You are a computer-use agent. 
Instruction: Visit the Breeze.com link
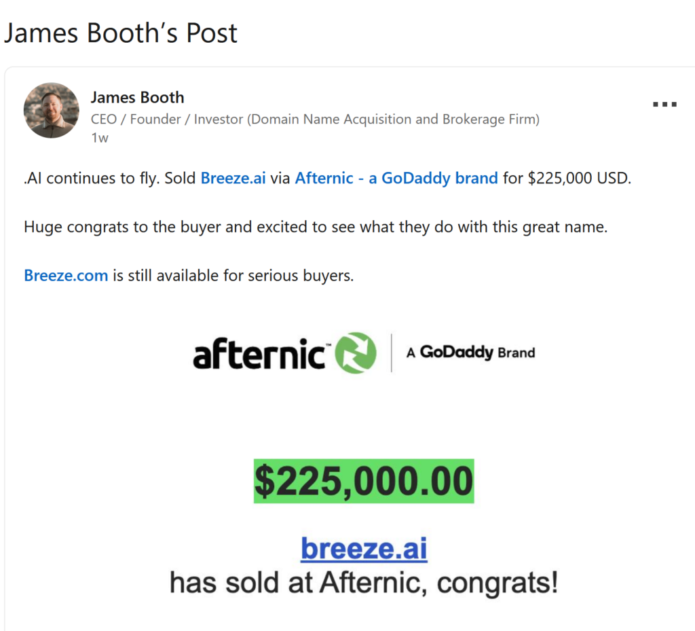(66, 275)
